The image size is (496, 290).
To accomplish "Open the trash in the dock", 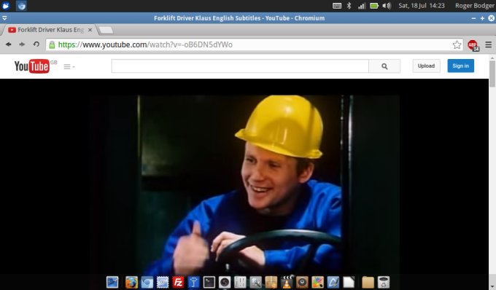I will coord(384,282).
